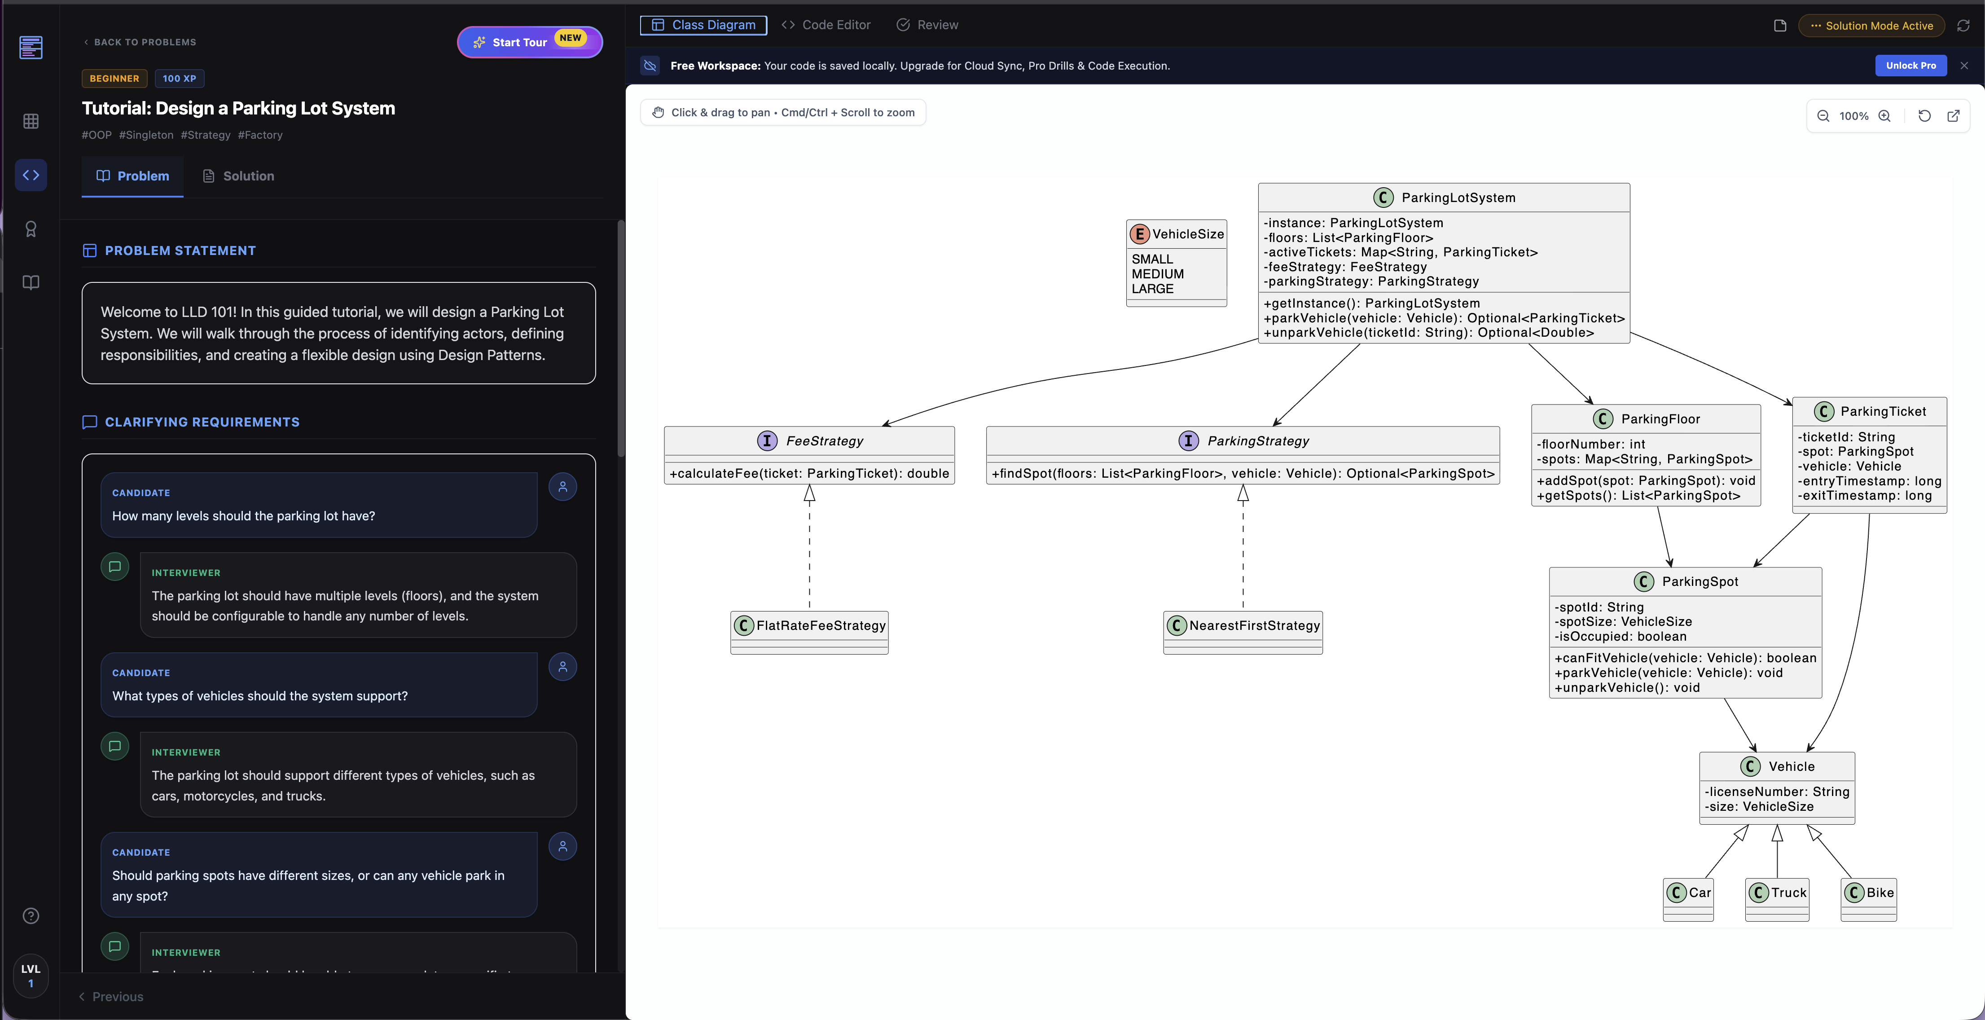Dismiss the Free Workspace banner
1985x1020 pixels.
(1964, 66)
